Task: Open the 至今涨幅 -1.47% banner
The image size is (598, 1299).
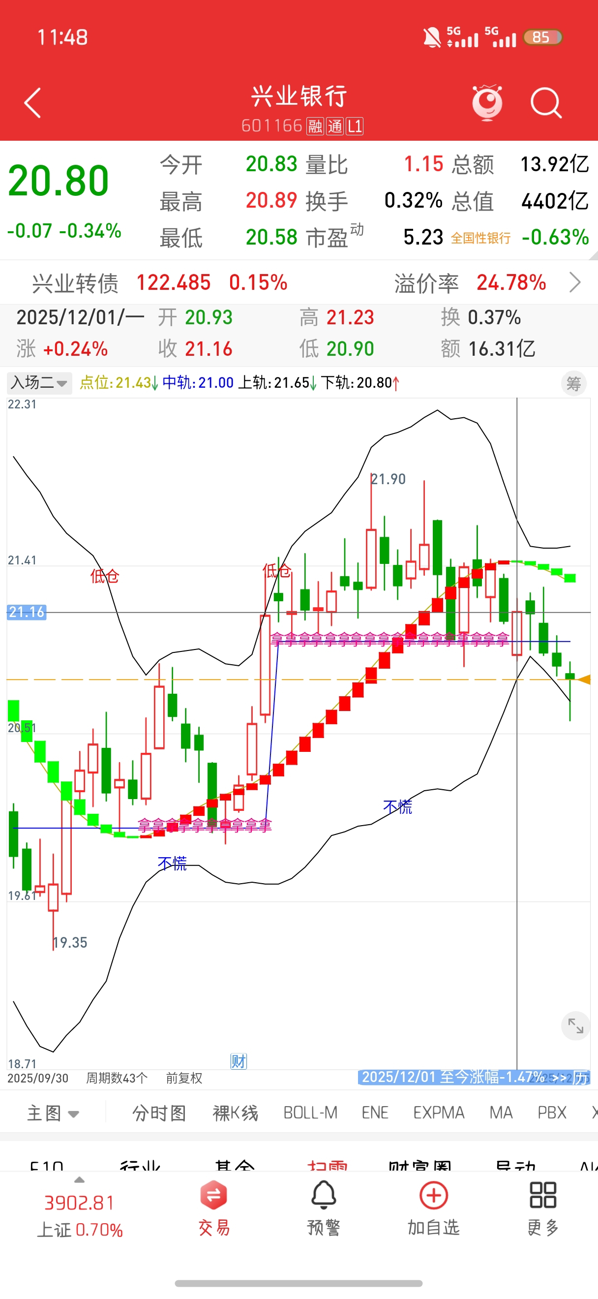Action: pyautogui.click(x=474, y=1077)
